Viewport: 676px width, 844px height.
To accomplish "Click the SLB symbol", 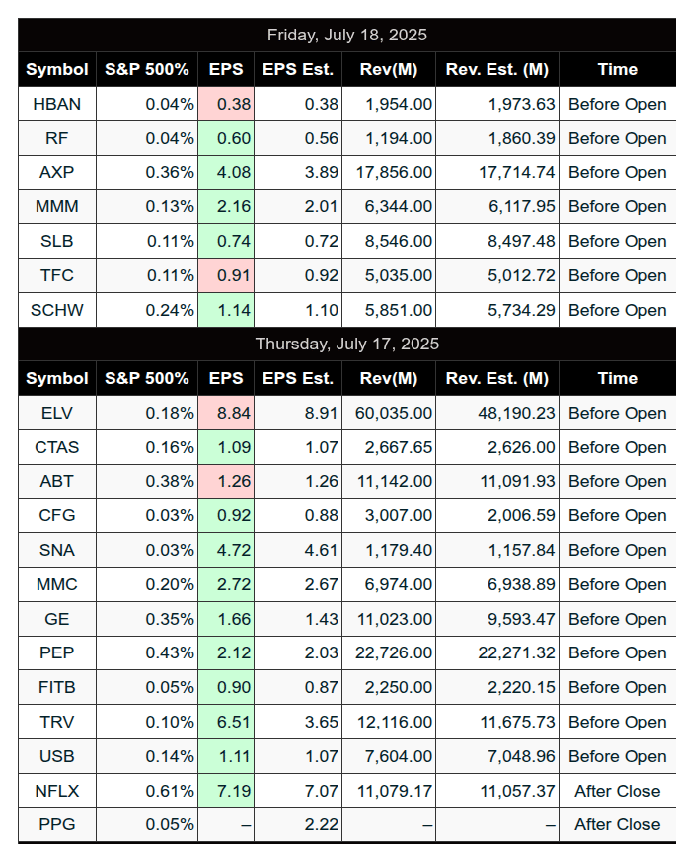I will (57, 241).
